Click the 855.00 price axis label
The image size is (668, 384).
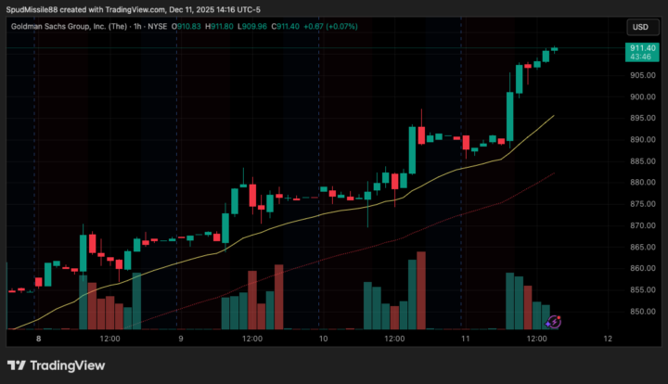[643, 290]
